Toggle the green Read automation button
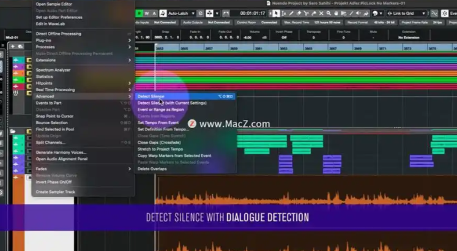Viewport: 457px width, 251px height. pyautogui.click(x=139, y=13)
